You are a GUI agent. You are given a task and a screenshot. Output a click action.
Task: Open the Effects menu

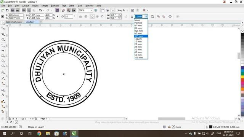45,6
